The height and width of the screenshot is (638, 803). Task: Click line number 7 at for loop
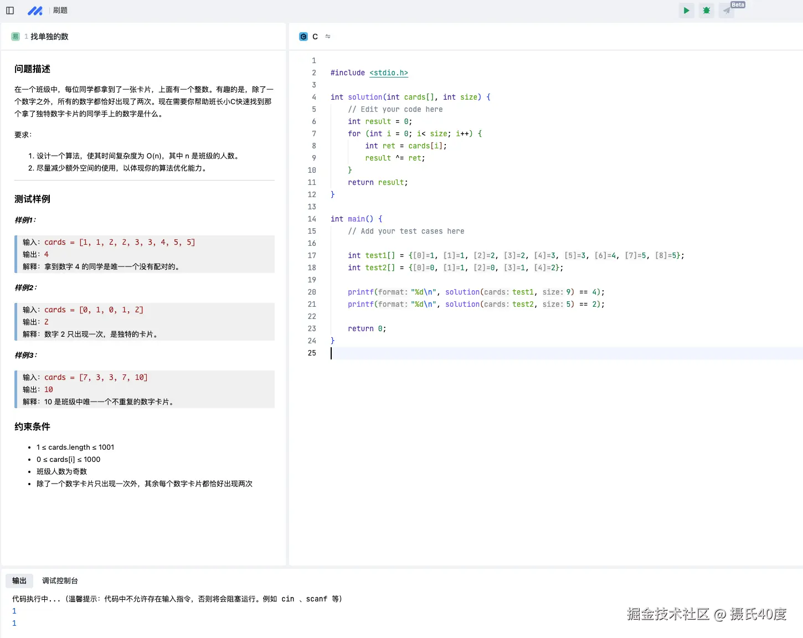click(x=313, y=133)
